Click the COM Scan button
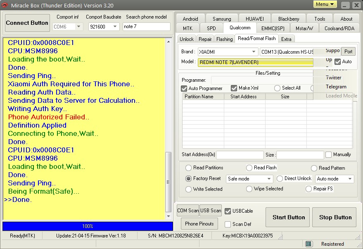 (188, 210)
